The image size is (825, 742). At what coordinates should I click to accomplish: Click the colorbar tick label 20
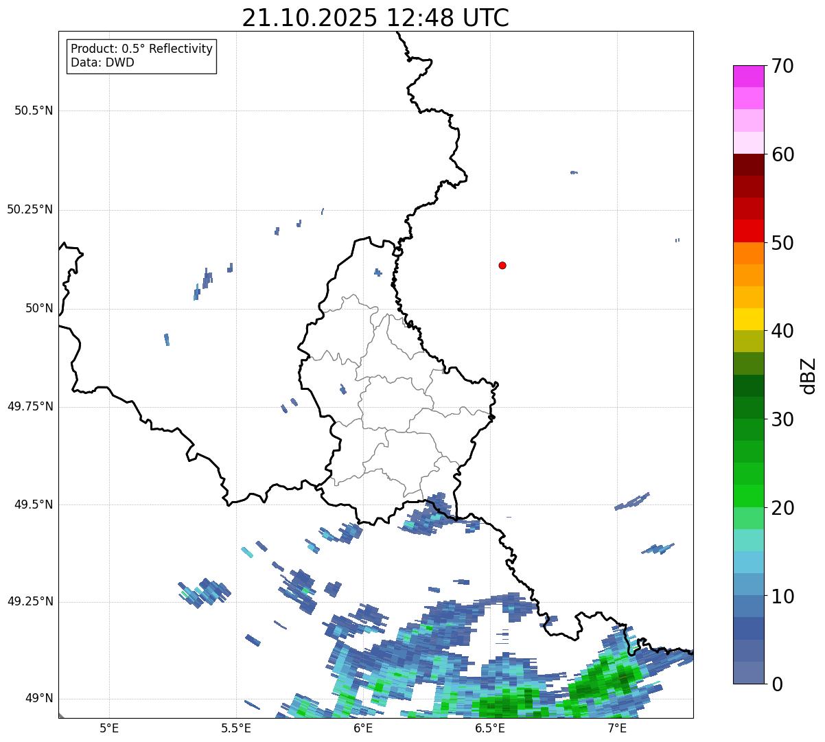point(782,508)
